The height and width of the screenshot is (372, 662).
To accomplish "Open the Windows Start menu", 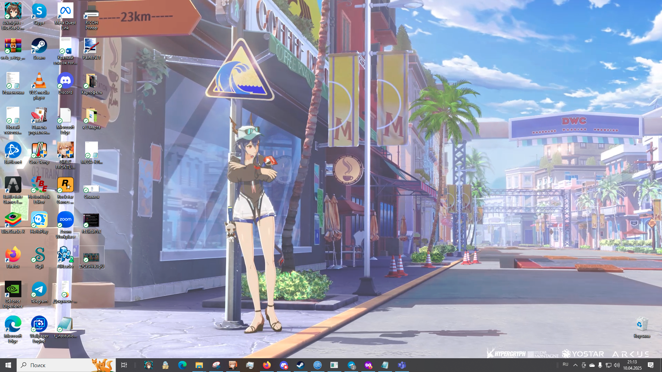I will tap(8, 365).
